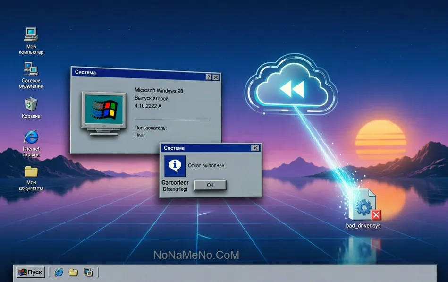448x282 pixels.
Task: Close the small Система message dialog
Action: 255,148
